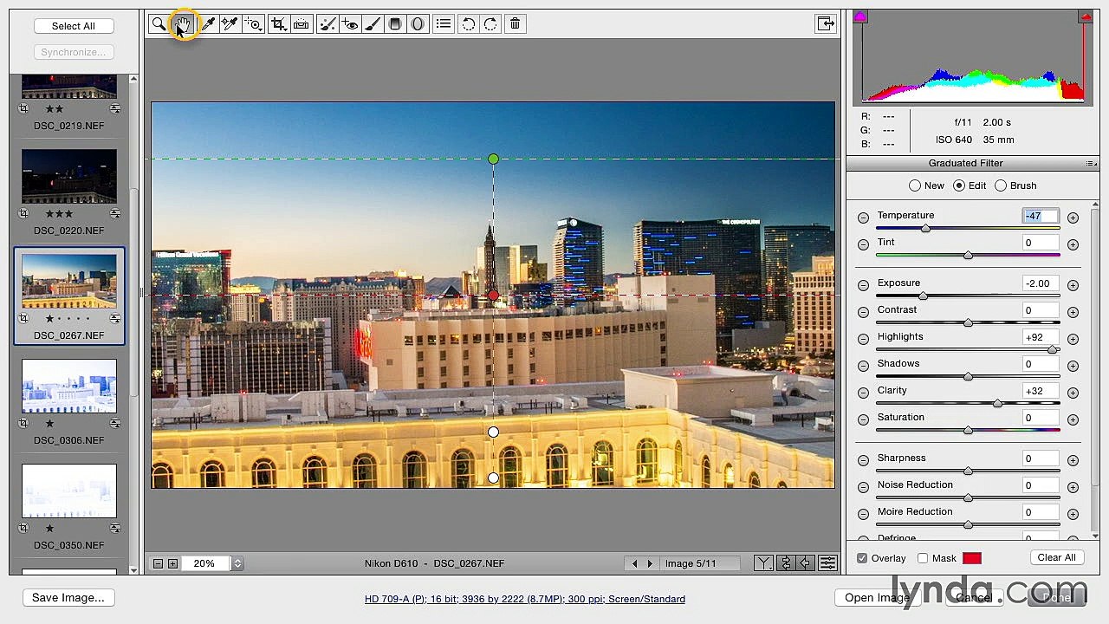Screen dimensions: 1109x624
Task: Click the Temperature value field
Action: click(x=1040, y=217)
